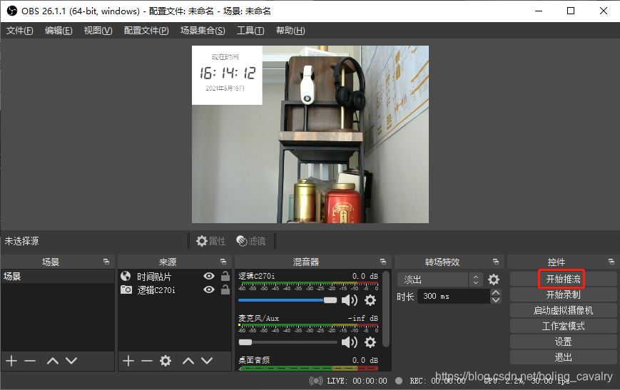
Task: Increase 时长 duration with up arrow
Action: [496, 292]
